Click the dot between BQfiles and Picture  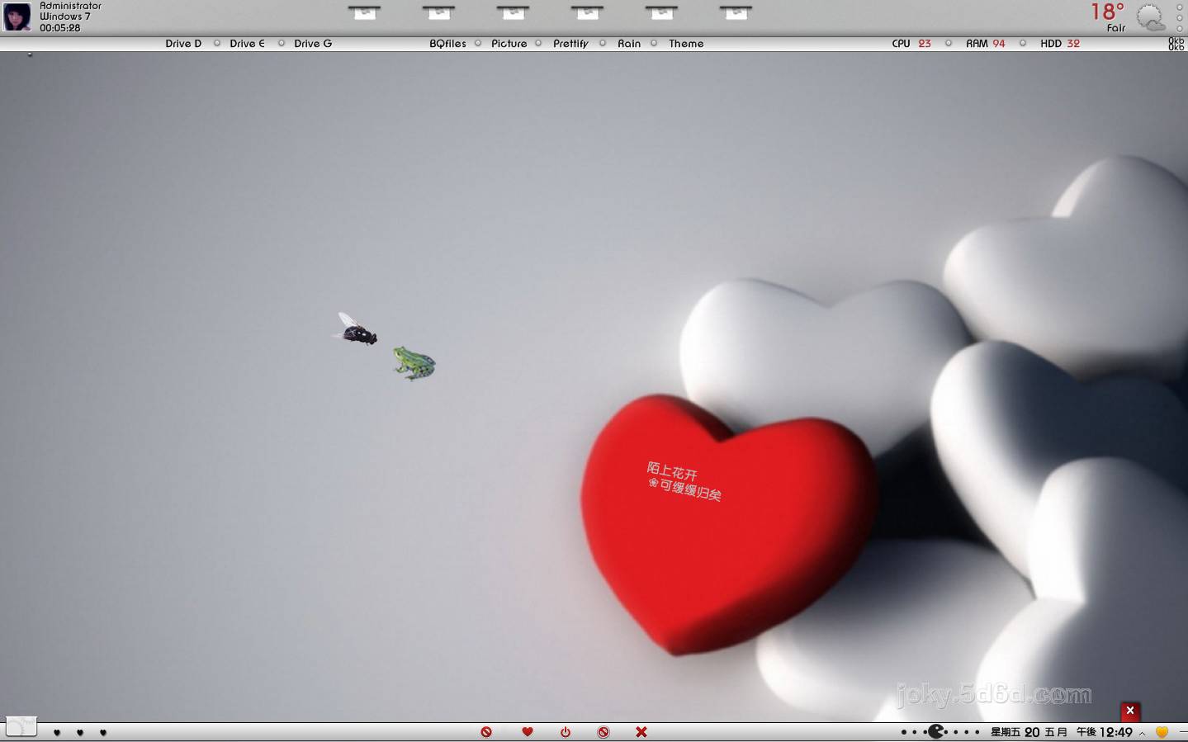pos(478,43)
